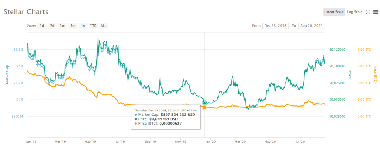
Task: Toggle the green Price axis label
Action: pyautogui.click(x=350, y=74)
